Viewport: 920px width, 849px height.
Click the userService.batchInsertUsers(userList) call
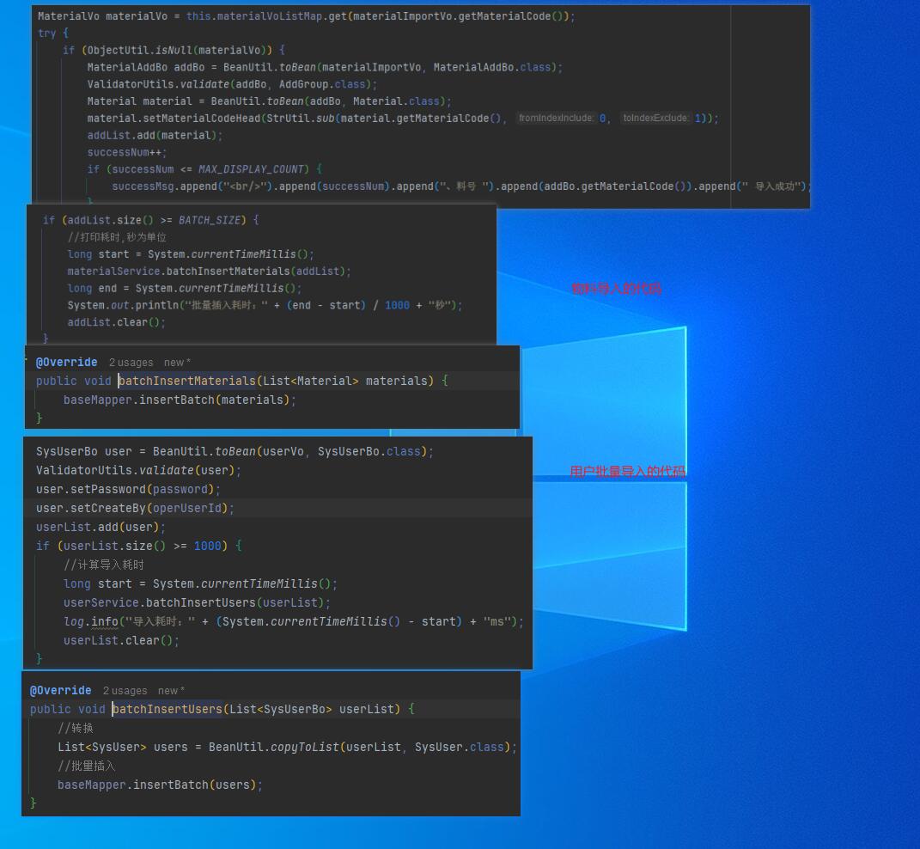tap(196, 603)
